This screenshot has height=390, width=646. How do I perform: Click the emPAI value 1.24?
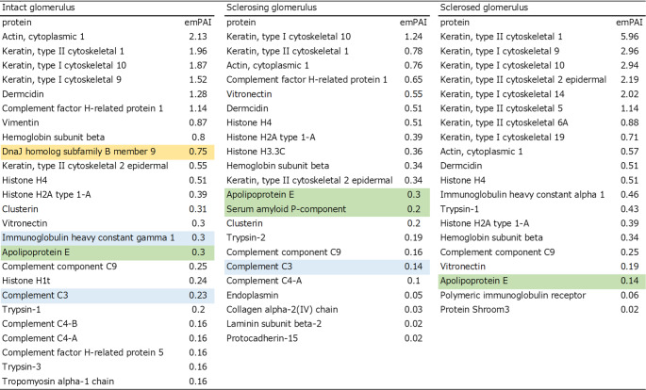[413, 37]
